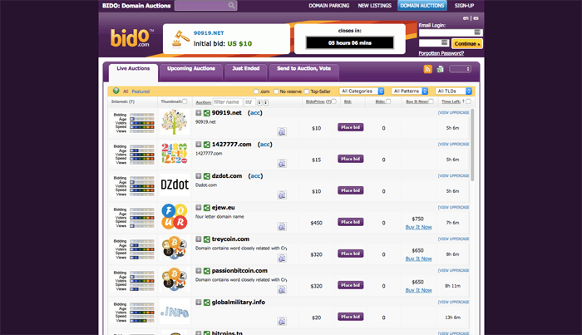Toggle the BidoPrice column checkbox
The height and width of the screenshot is (335, 582).
334,101
